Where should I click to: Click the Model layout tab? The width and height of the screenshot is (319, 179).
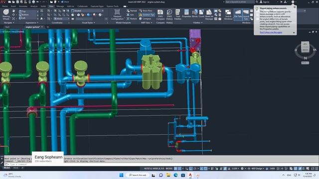pyautogui.click(x=6, y=168)
